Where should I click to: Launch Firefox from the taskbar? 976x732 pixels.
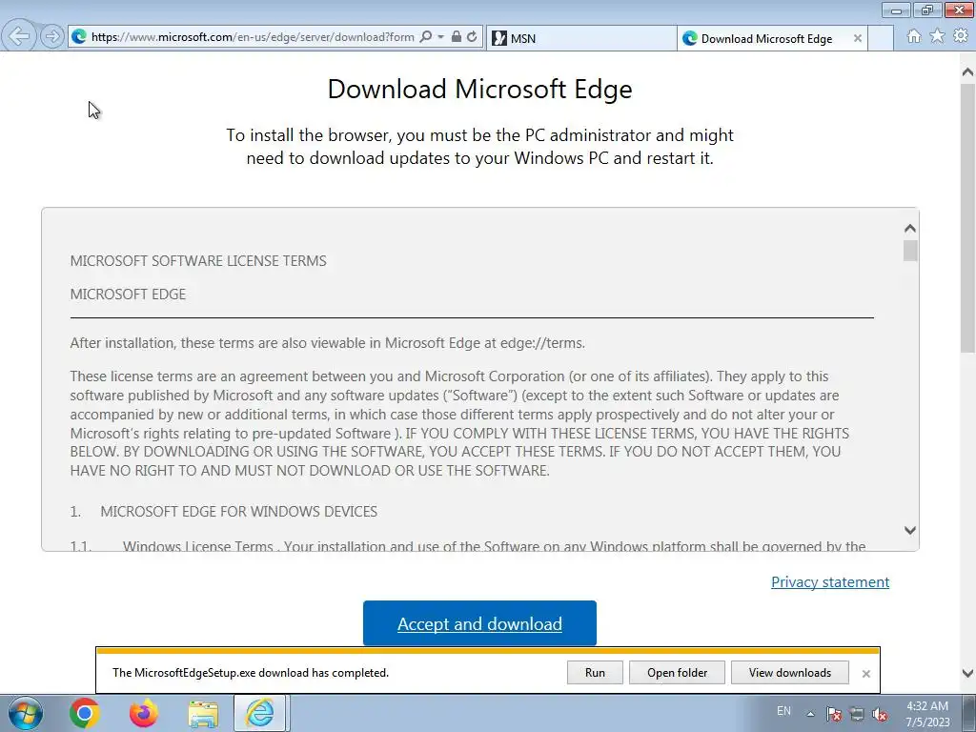point(143,713)
